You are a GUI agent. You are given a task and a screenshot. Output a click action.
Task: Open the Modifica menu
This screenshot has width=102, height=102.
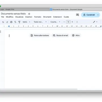(10, 17)
